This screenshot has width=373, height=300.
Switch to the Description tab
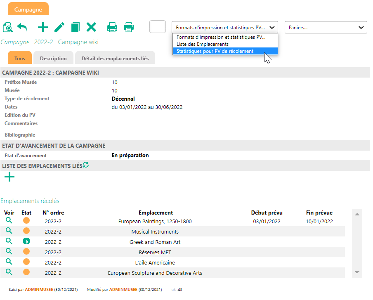53,59
